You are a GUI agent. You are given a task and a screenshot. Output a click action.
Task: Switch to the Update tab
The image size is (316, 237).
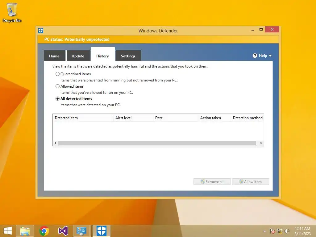[x=78, y=56]
